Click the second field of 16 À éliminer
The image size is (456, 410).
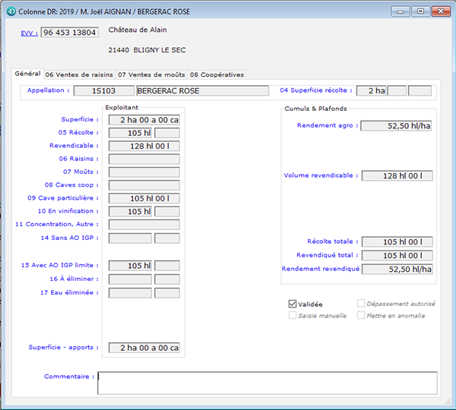click(x=167, y=279)
